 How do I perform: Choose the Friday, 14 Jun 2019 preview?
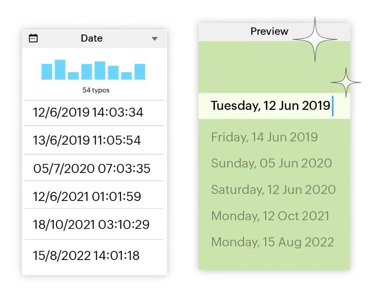(x=264, y=137)
